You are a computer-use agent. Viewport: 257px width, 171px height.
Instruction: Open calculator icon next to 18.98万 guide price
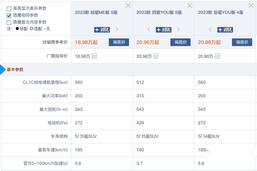tap(94, 56)
